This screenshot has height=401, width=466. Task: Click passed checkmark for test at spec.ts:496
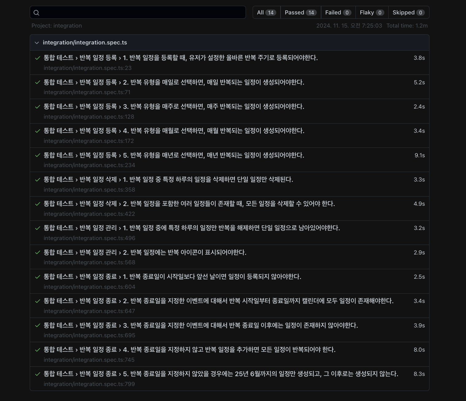coord(38,228)
